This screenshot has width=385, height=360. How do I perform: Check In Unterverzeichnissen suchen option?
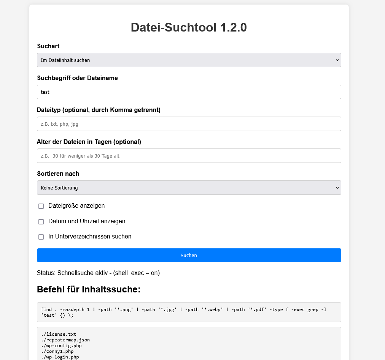coord(41,237)
